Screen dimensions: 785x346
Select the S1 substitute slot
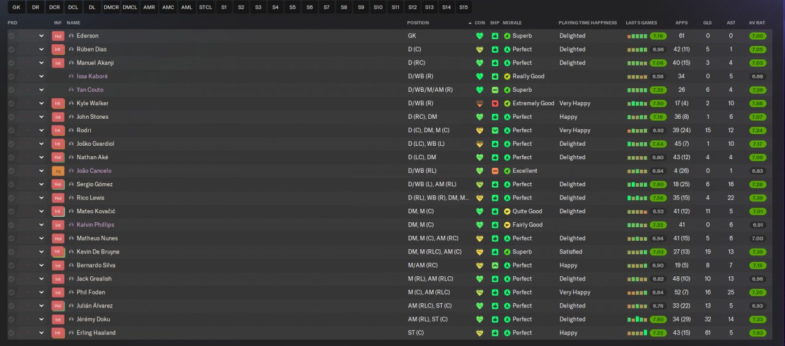[x=224, y=7]
